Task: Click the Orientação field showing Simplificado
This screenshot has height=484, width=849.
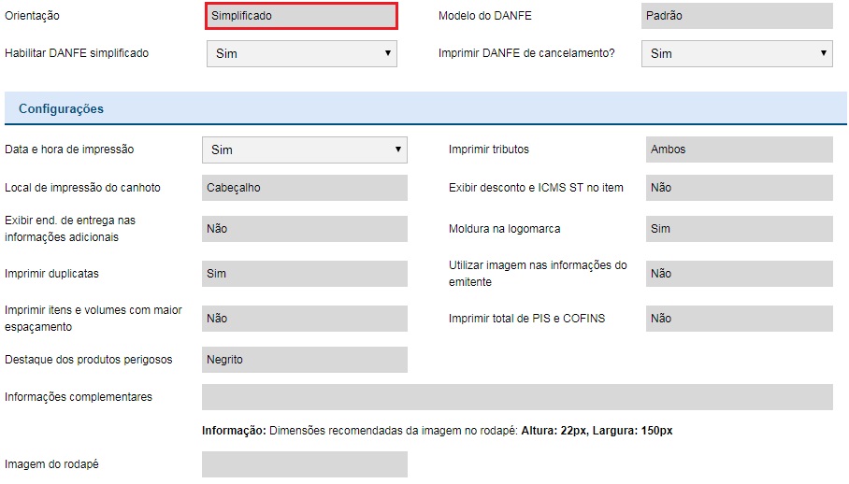Action: [301, 16]
